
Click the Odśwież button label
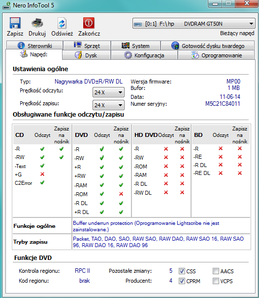(x=62, y=34)
